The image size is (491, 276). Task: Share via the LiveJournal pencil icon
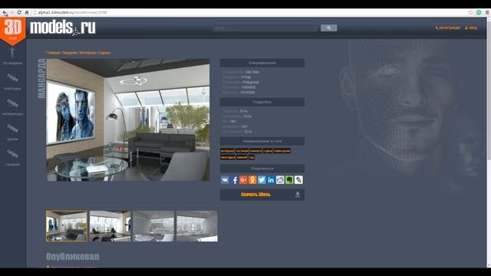pos(298,179)
